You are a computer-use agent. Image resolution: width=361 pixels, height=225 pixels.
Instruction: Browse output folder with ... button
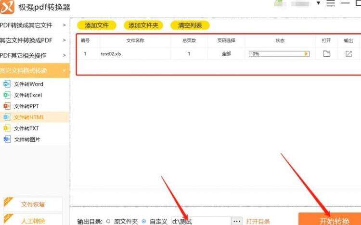click(x=237, y=221)
